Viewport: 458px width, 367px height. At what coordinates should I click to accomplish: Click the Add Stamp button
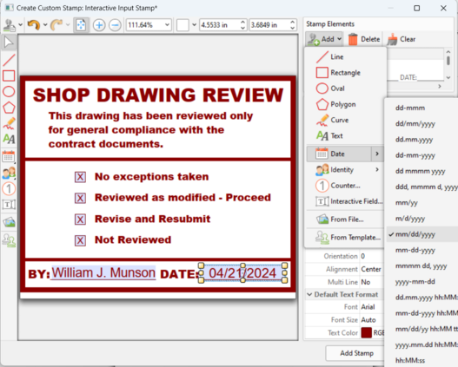coord(356,353)
